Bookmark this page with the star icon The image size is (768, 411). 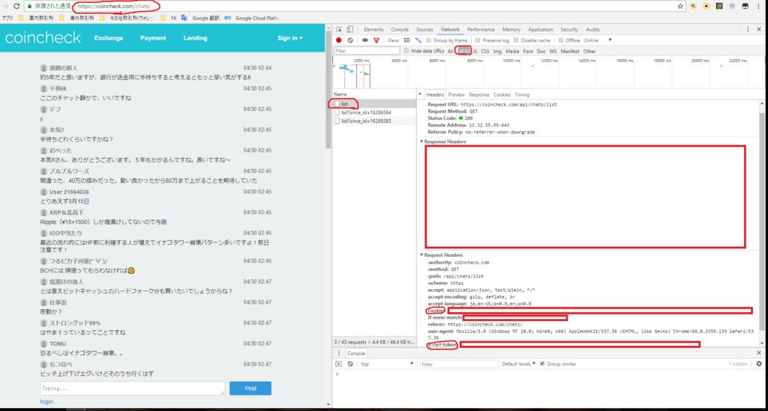pyautogui.click(x=680, y=6)
